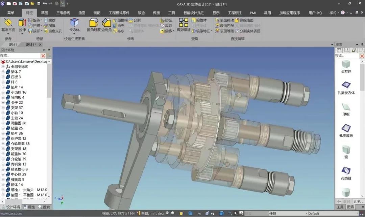365x217 pixels.
Task: Expand the 小齿轮 16 tree node
Action: [x=3, y=92]
